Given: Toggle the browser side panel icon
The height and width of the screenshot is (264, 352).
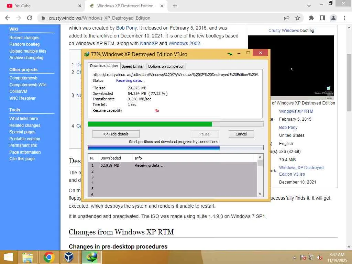Looking at the screenshot, I should [322, 18].
